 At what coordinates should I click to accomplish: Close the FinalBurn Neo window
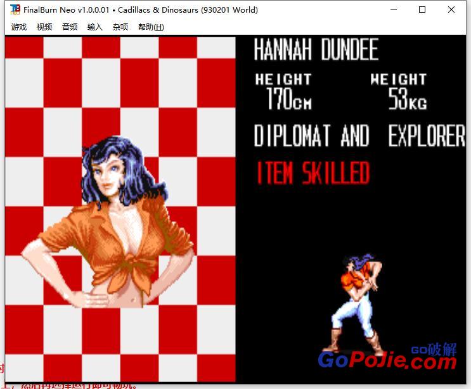451,10
